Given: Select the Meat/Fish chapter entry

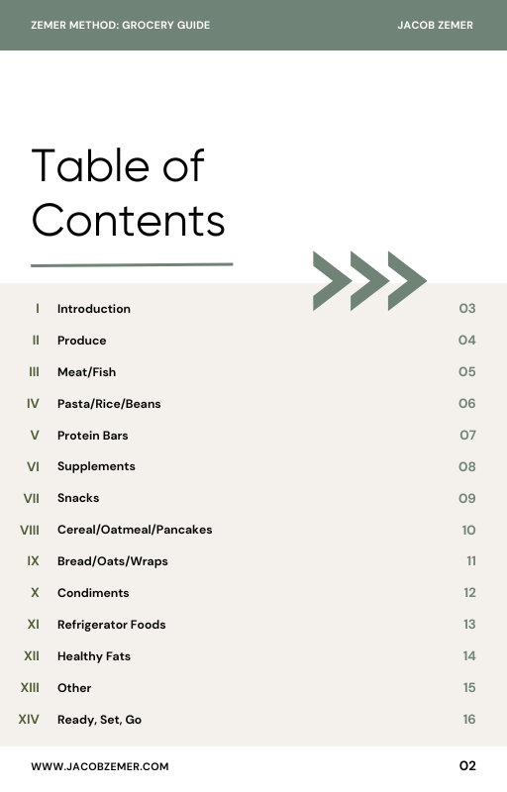Looking at the screenshot, I should pos(87,372).
